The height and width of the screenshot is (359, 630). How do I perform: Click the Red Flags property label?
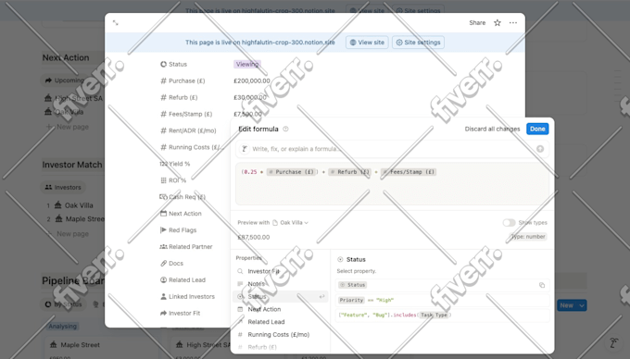(179, 230)
